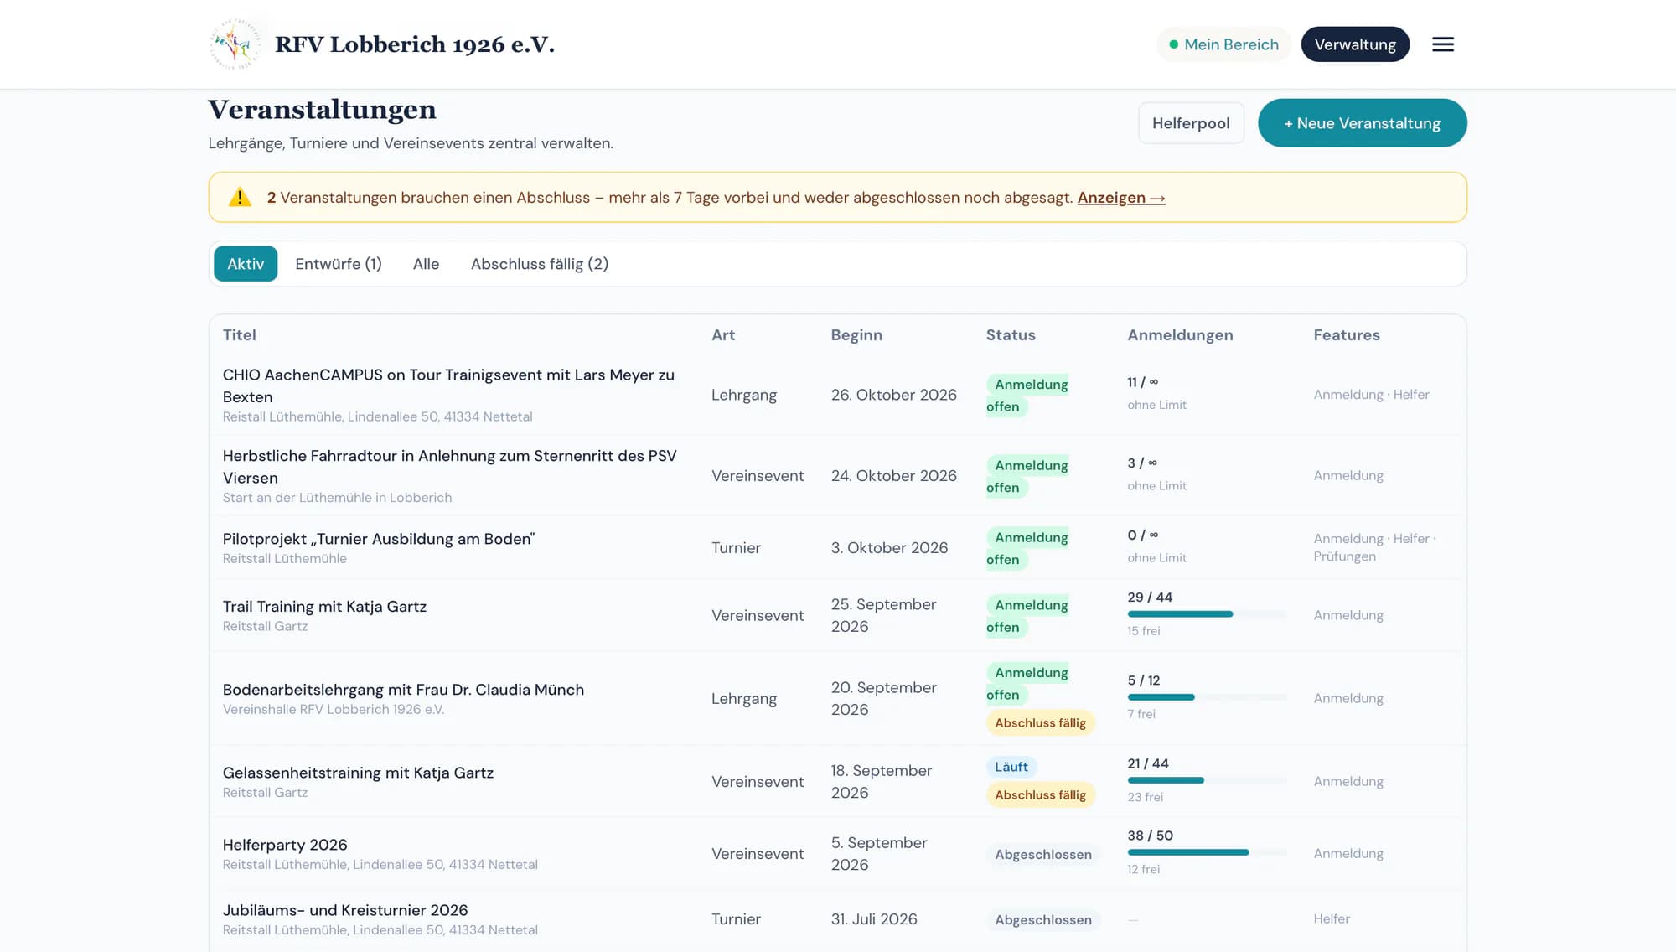Click the yellow warning triangle icon
Image resolution: width=1676 pixels, height=952 pixels.
click(x=240, y=197)
